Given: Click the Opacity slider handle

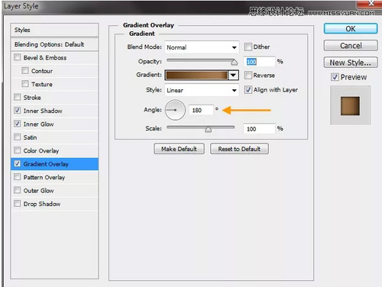Looking at the screenshot, I should (234, 63).
